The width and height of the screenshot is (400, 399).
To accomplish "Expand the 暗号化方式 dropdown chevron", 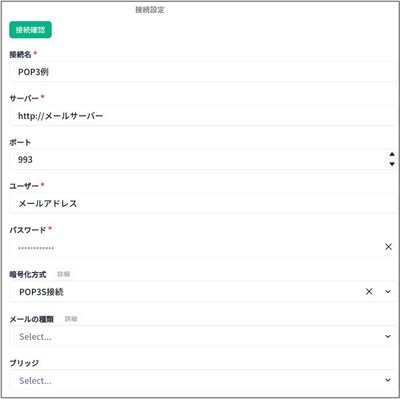I will click(x=388, y=292).
